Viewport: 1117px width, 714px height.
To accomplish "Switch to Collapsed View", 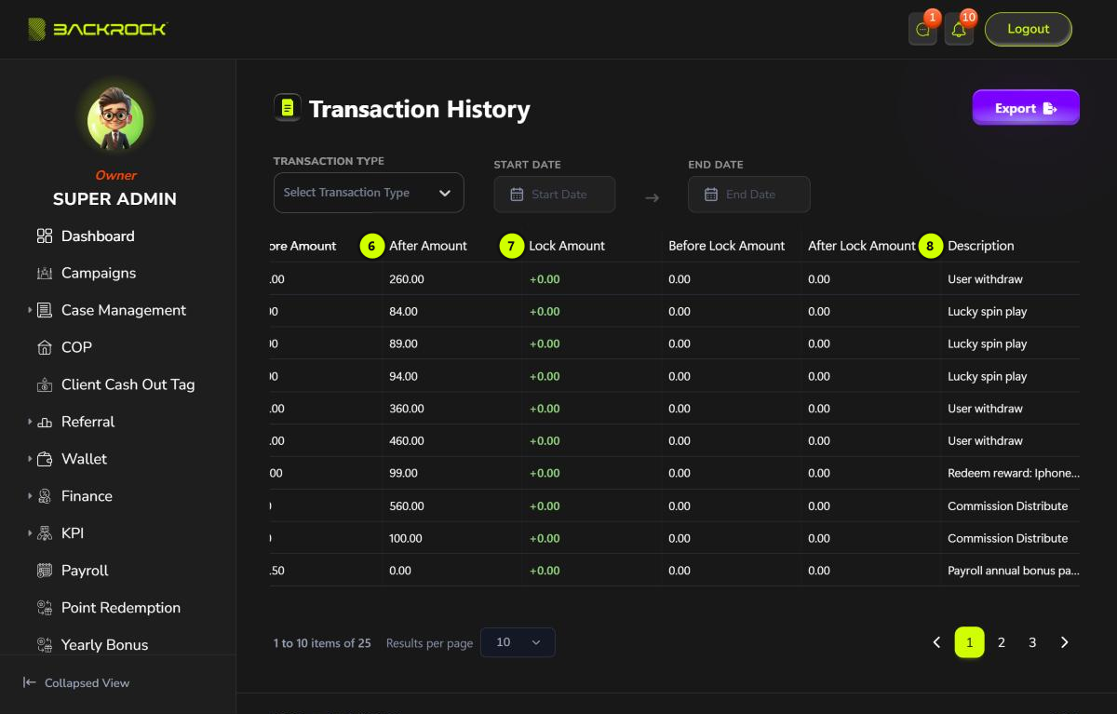I will 87,682.
